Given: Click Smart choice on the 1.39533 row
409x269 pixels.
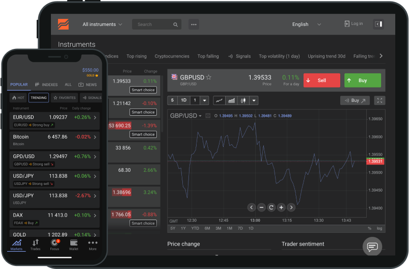Looking at the screenshot, I should [x=143, y=90].
